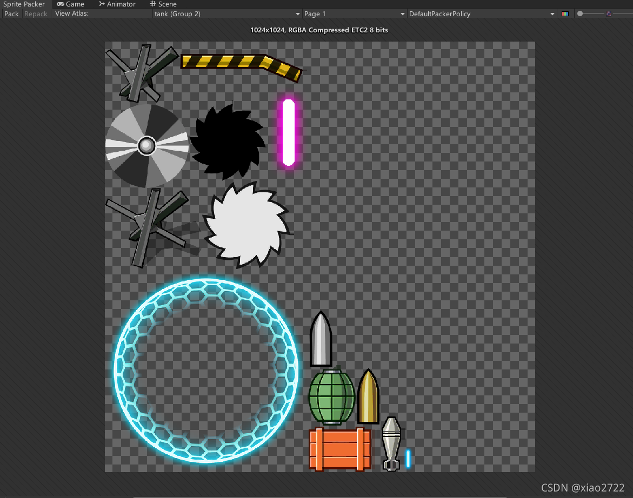Click the 1024x1024 RGBA Compressed ETC2 info text
The width and height of the screenshot is (633, 498).
click(x=319, y=30)
